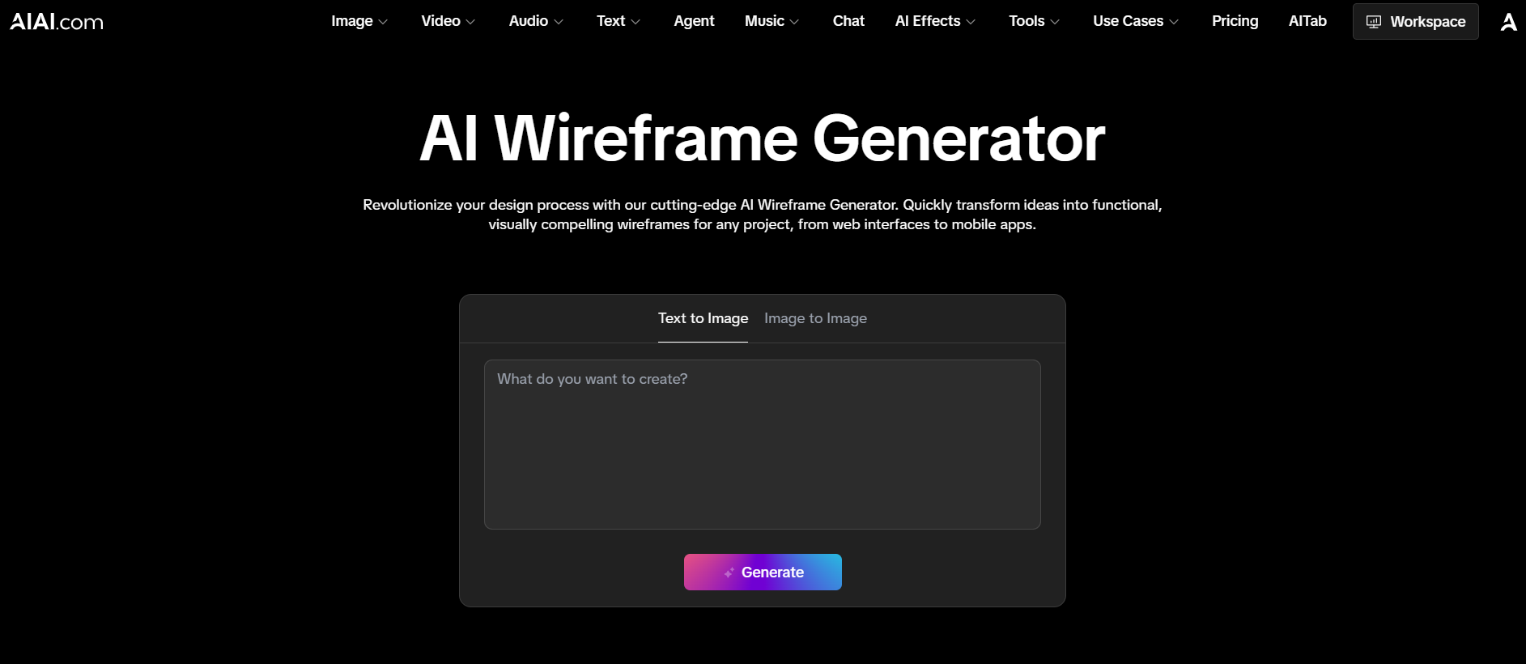Open the AITab link

[x=1307, y=21]
